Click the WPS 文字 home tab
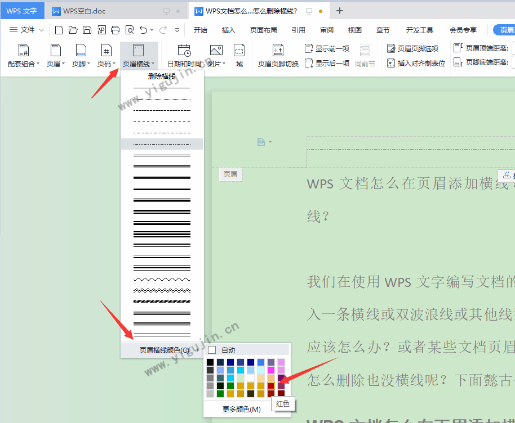This screenshot has width=515, height=423. pos(21,11)
